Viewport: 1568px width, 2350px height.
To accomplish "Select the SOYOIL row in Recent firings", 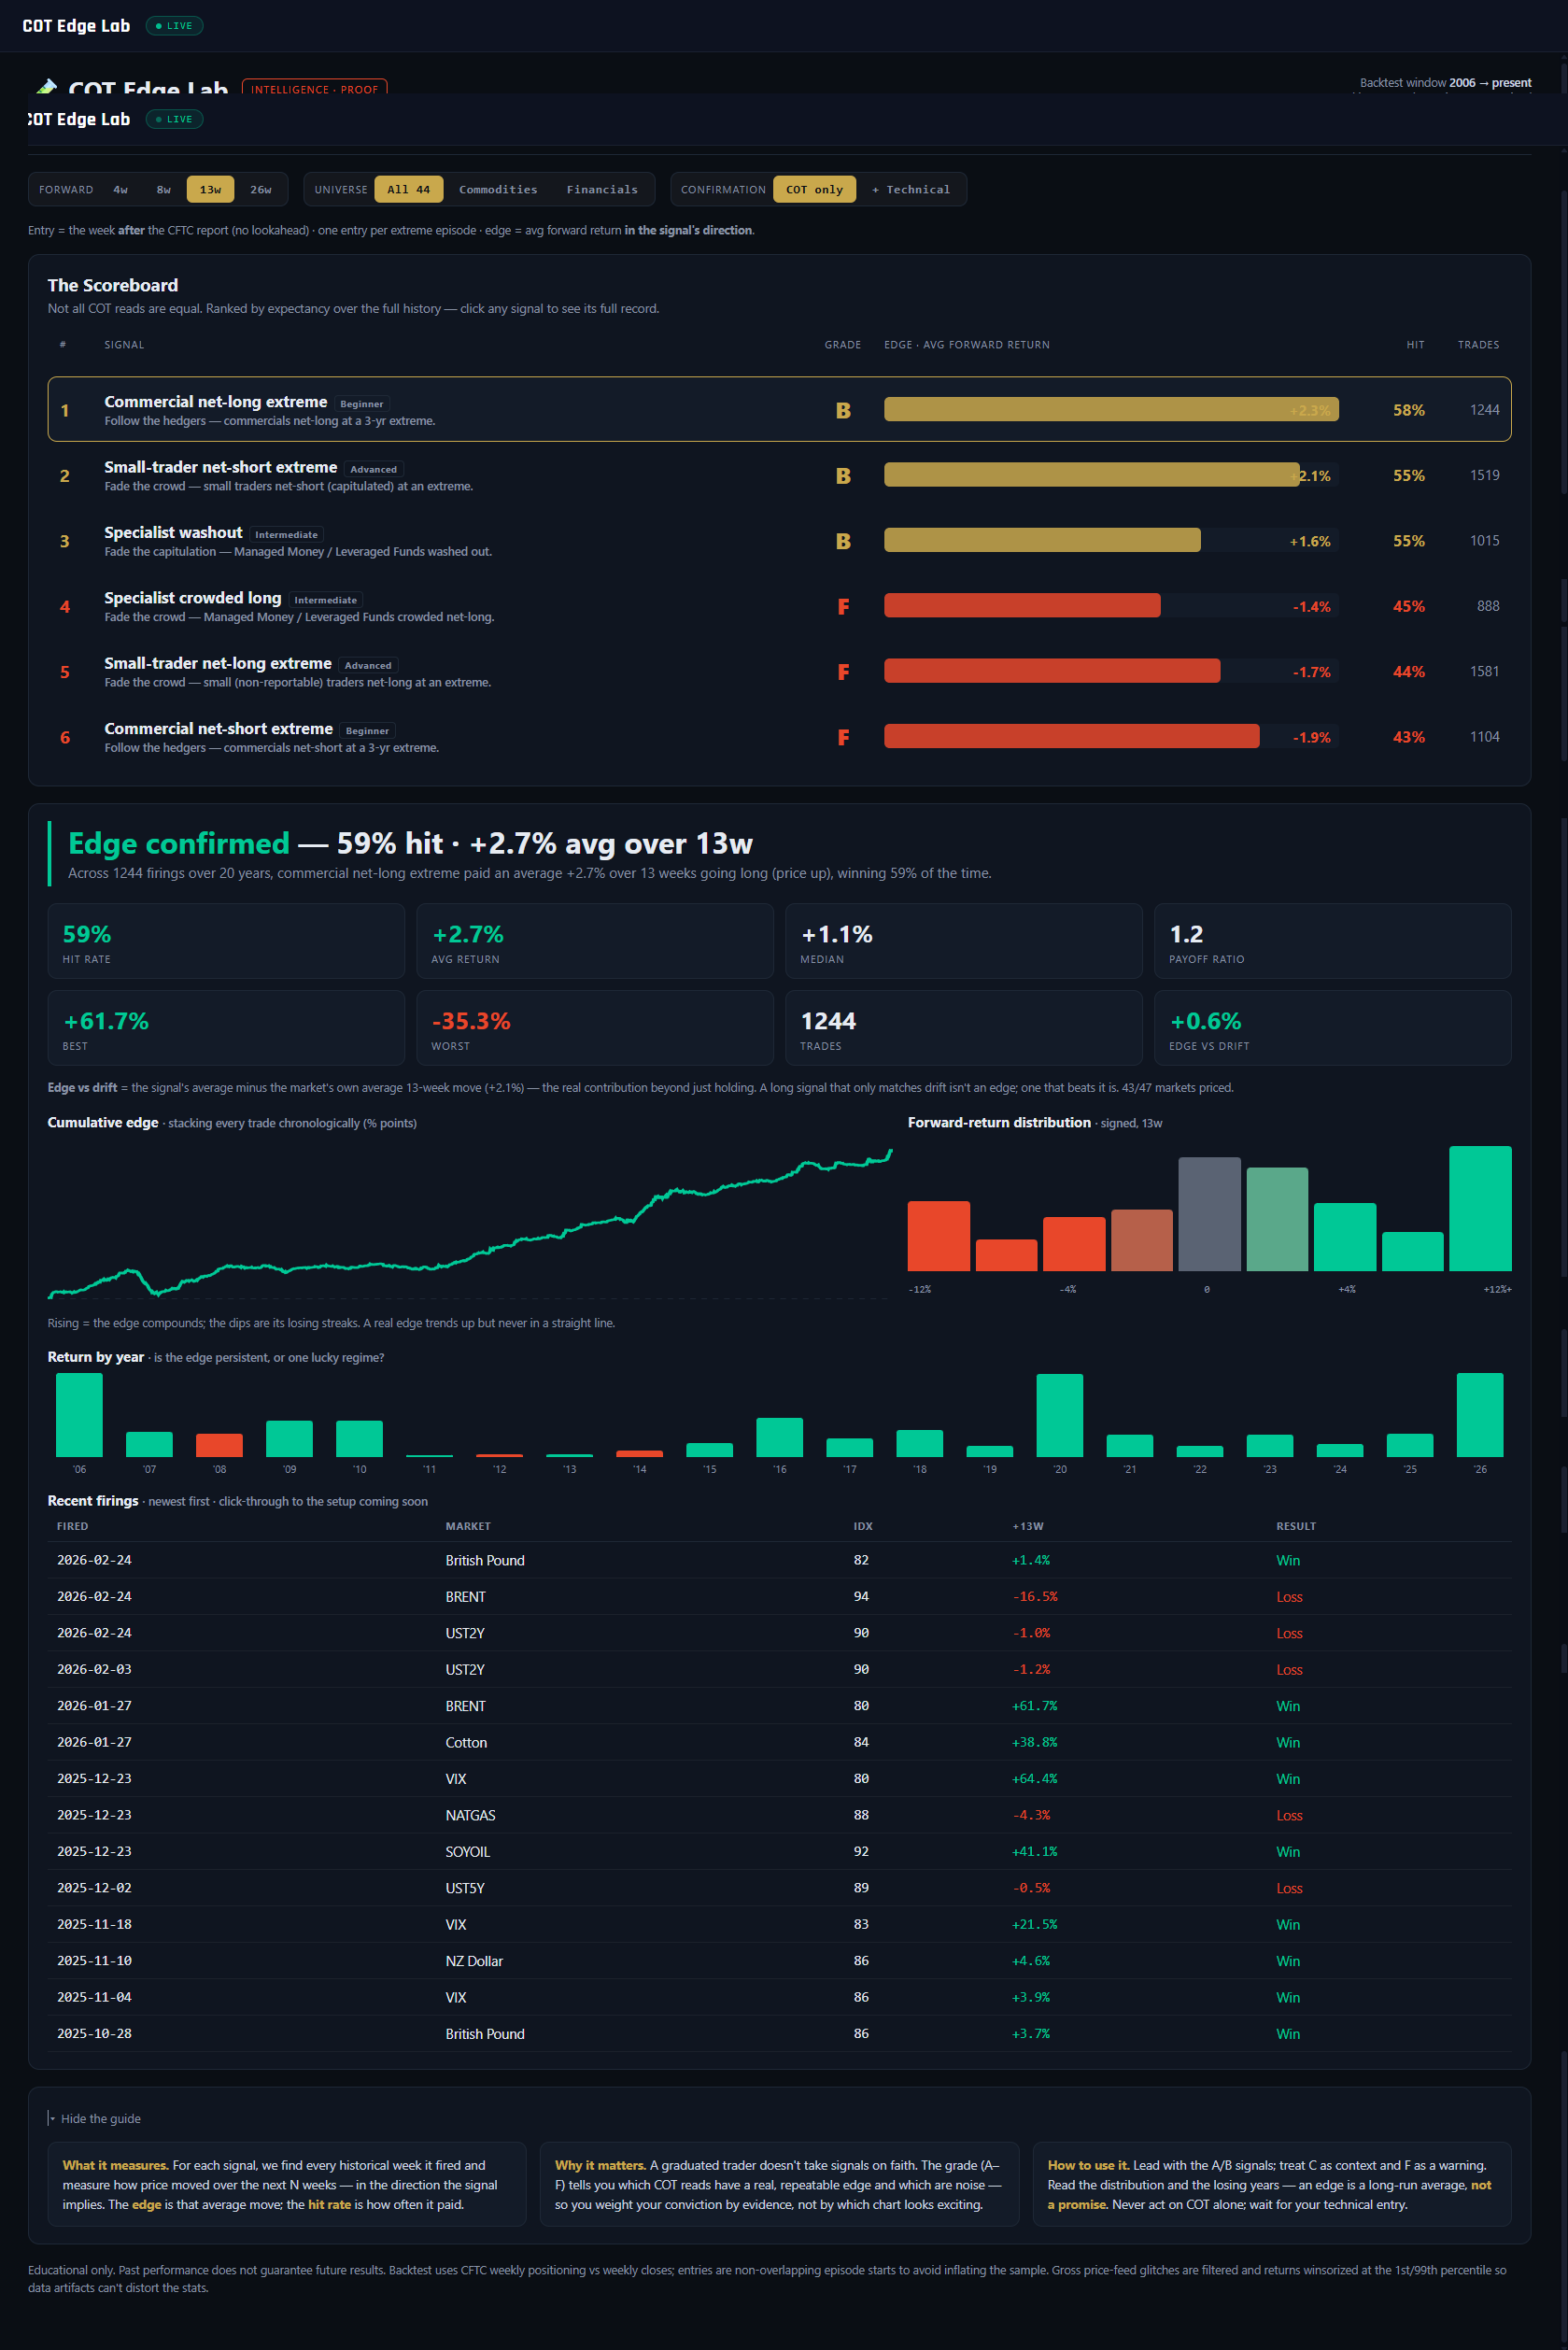I will pyautogui.click(x=779, y=1852).
